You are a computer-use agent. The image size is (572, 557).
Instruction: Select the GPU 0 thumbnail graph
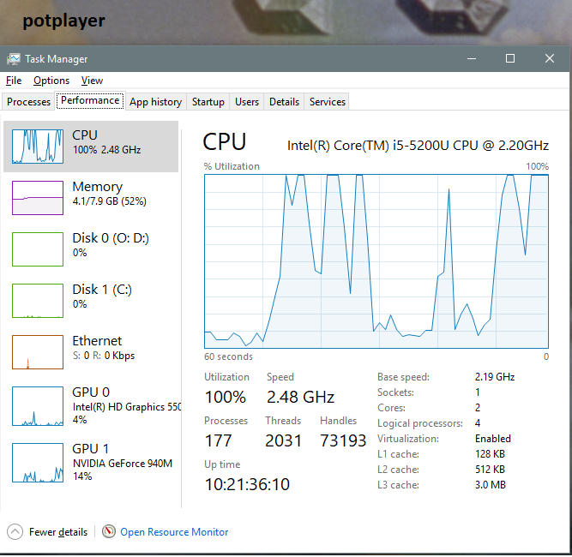pos(38,405)
